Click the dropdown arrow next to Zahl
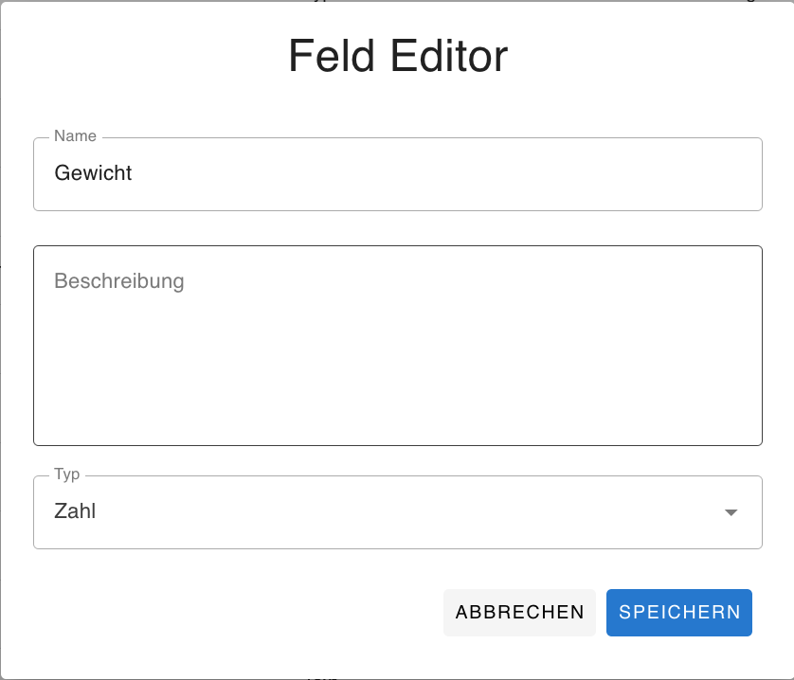The width and height of the screenshot is (794, 680). (731, 512)
